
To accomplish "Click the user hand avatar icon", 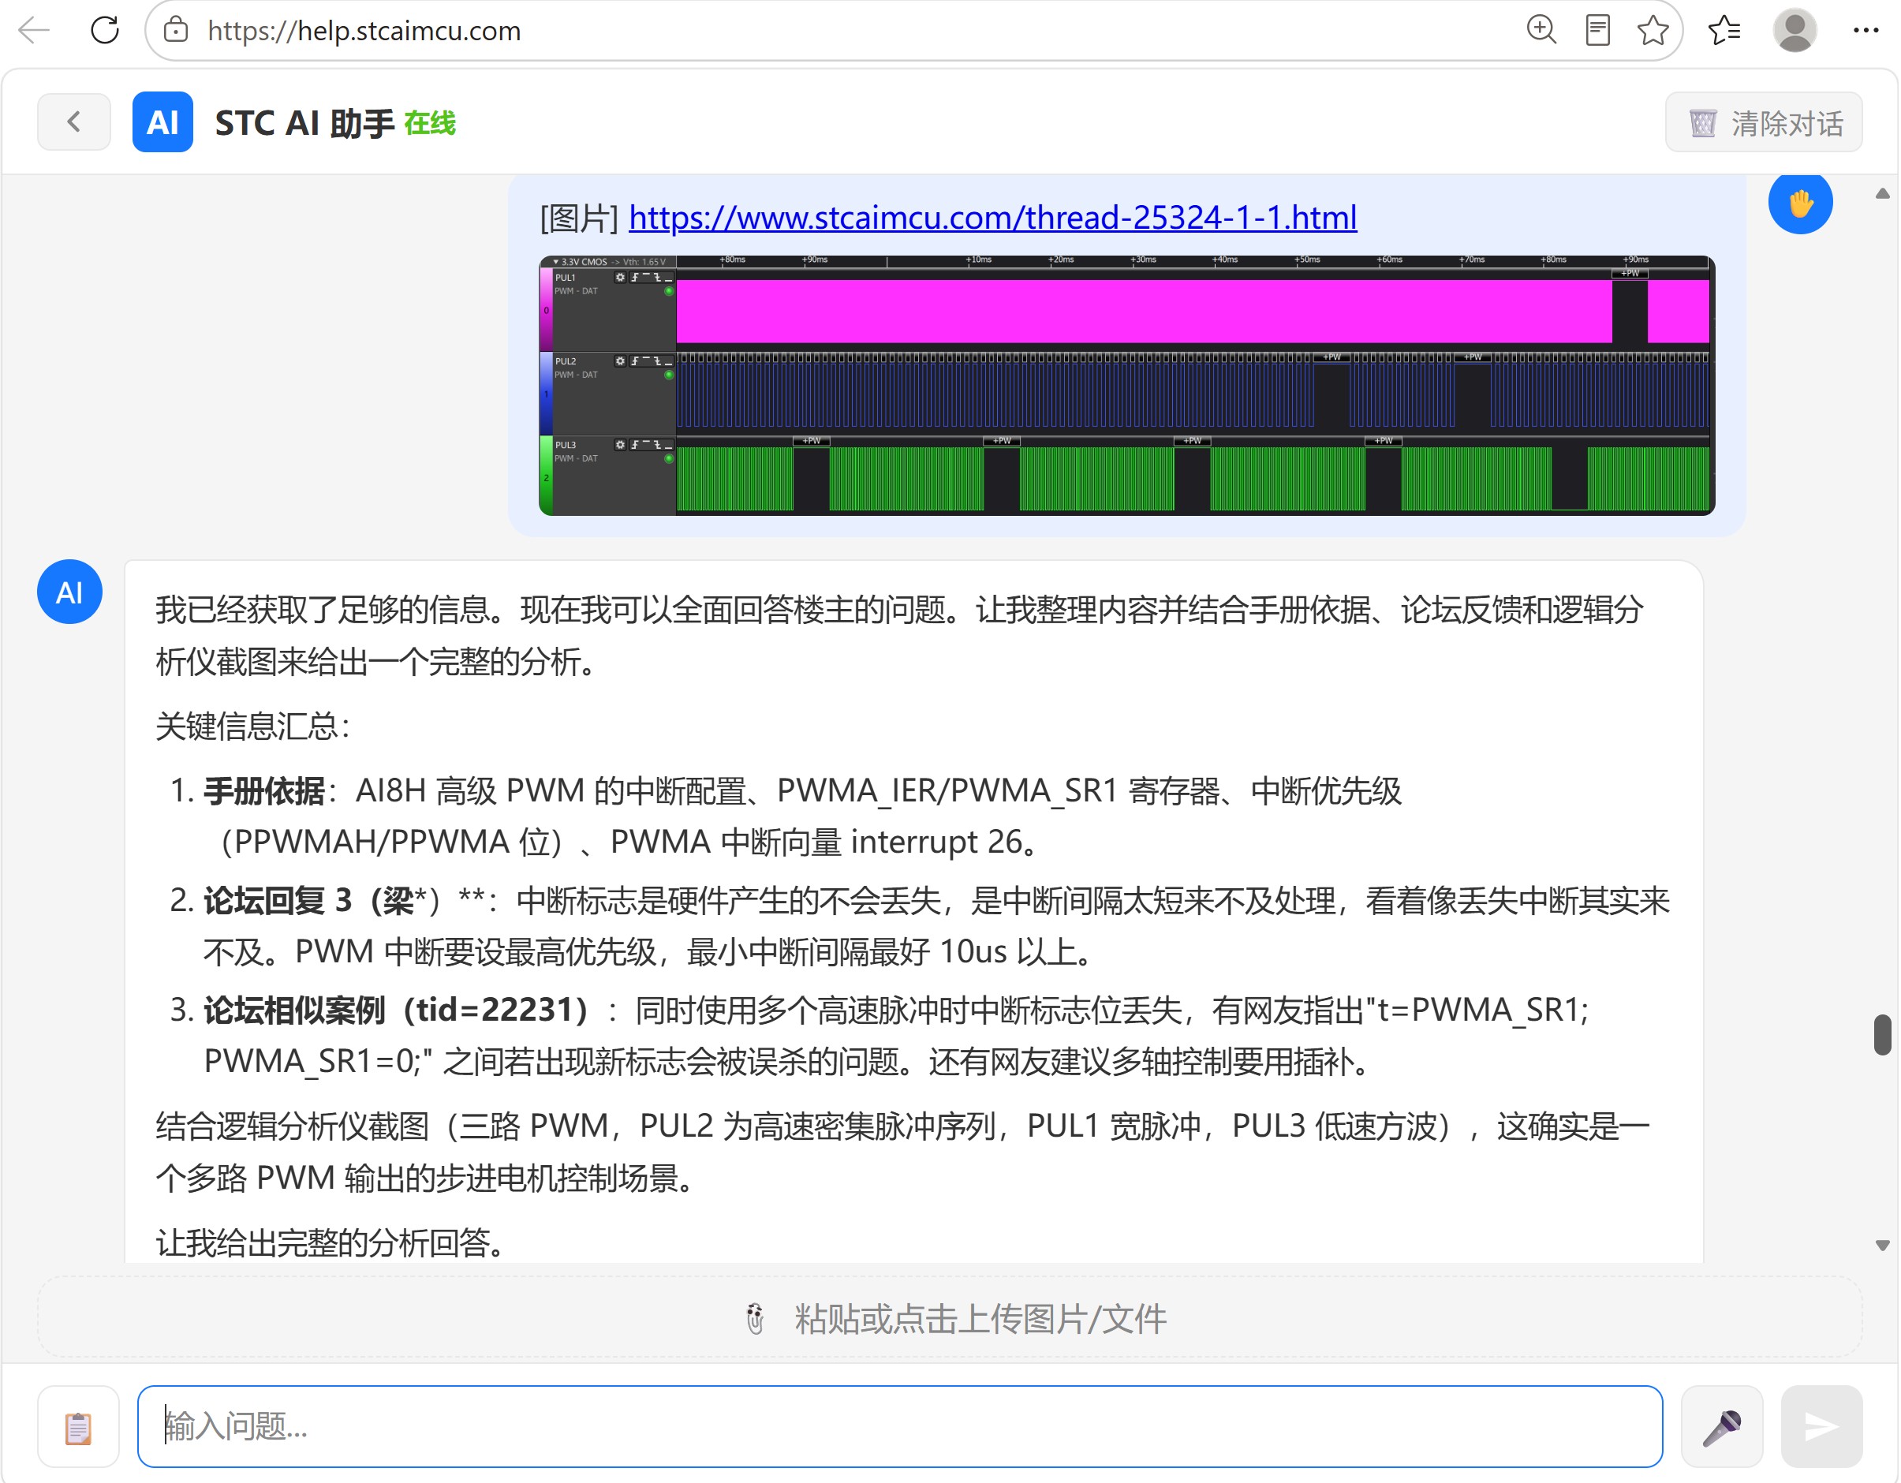I will pos(1800,203).
